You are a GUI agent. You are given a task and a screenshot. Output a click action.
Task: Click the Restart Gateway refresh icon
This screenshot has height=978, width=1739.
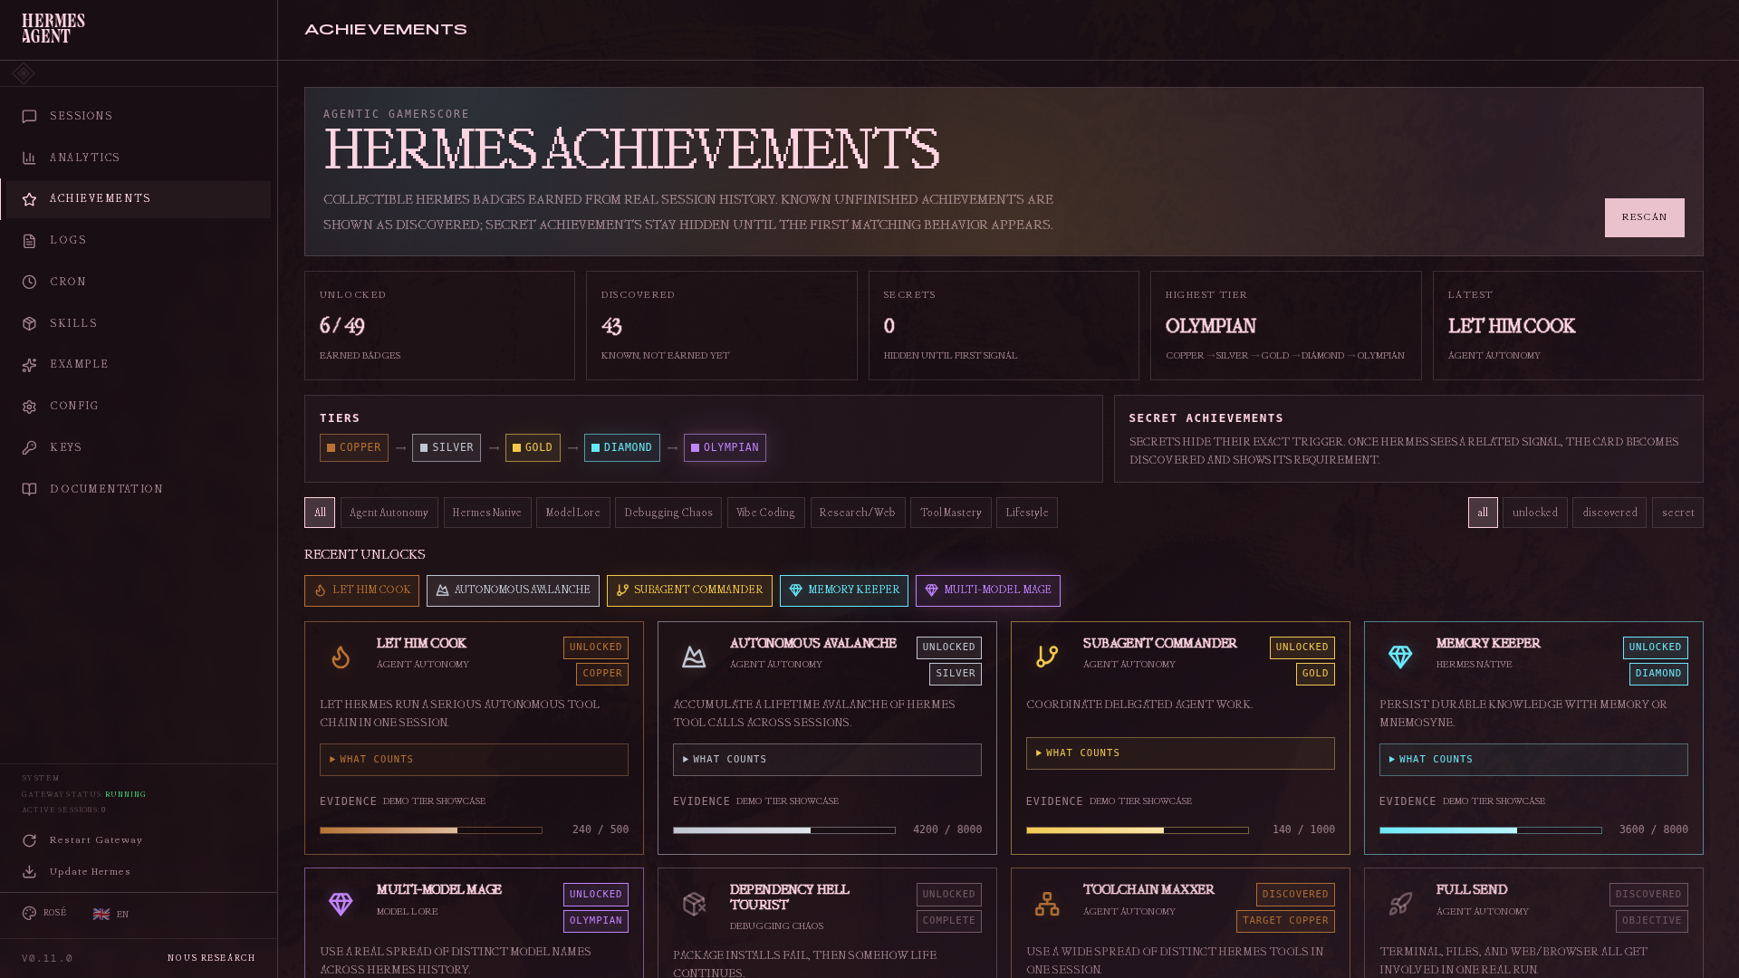(29, 840)
